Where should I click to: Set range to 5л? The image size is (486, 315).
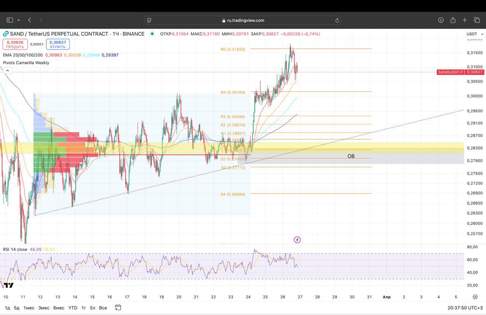[x=93, y=307]
